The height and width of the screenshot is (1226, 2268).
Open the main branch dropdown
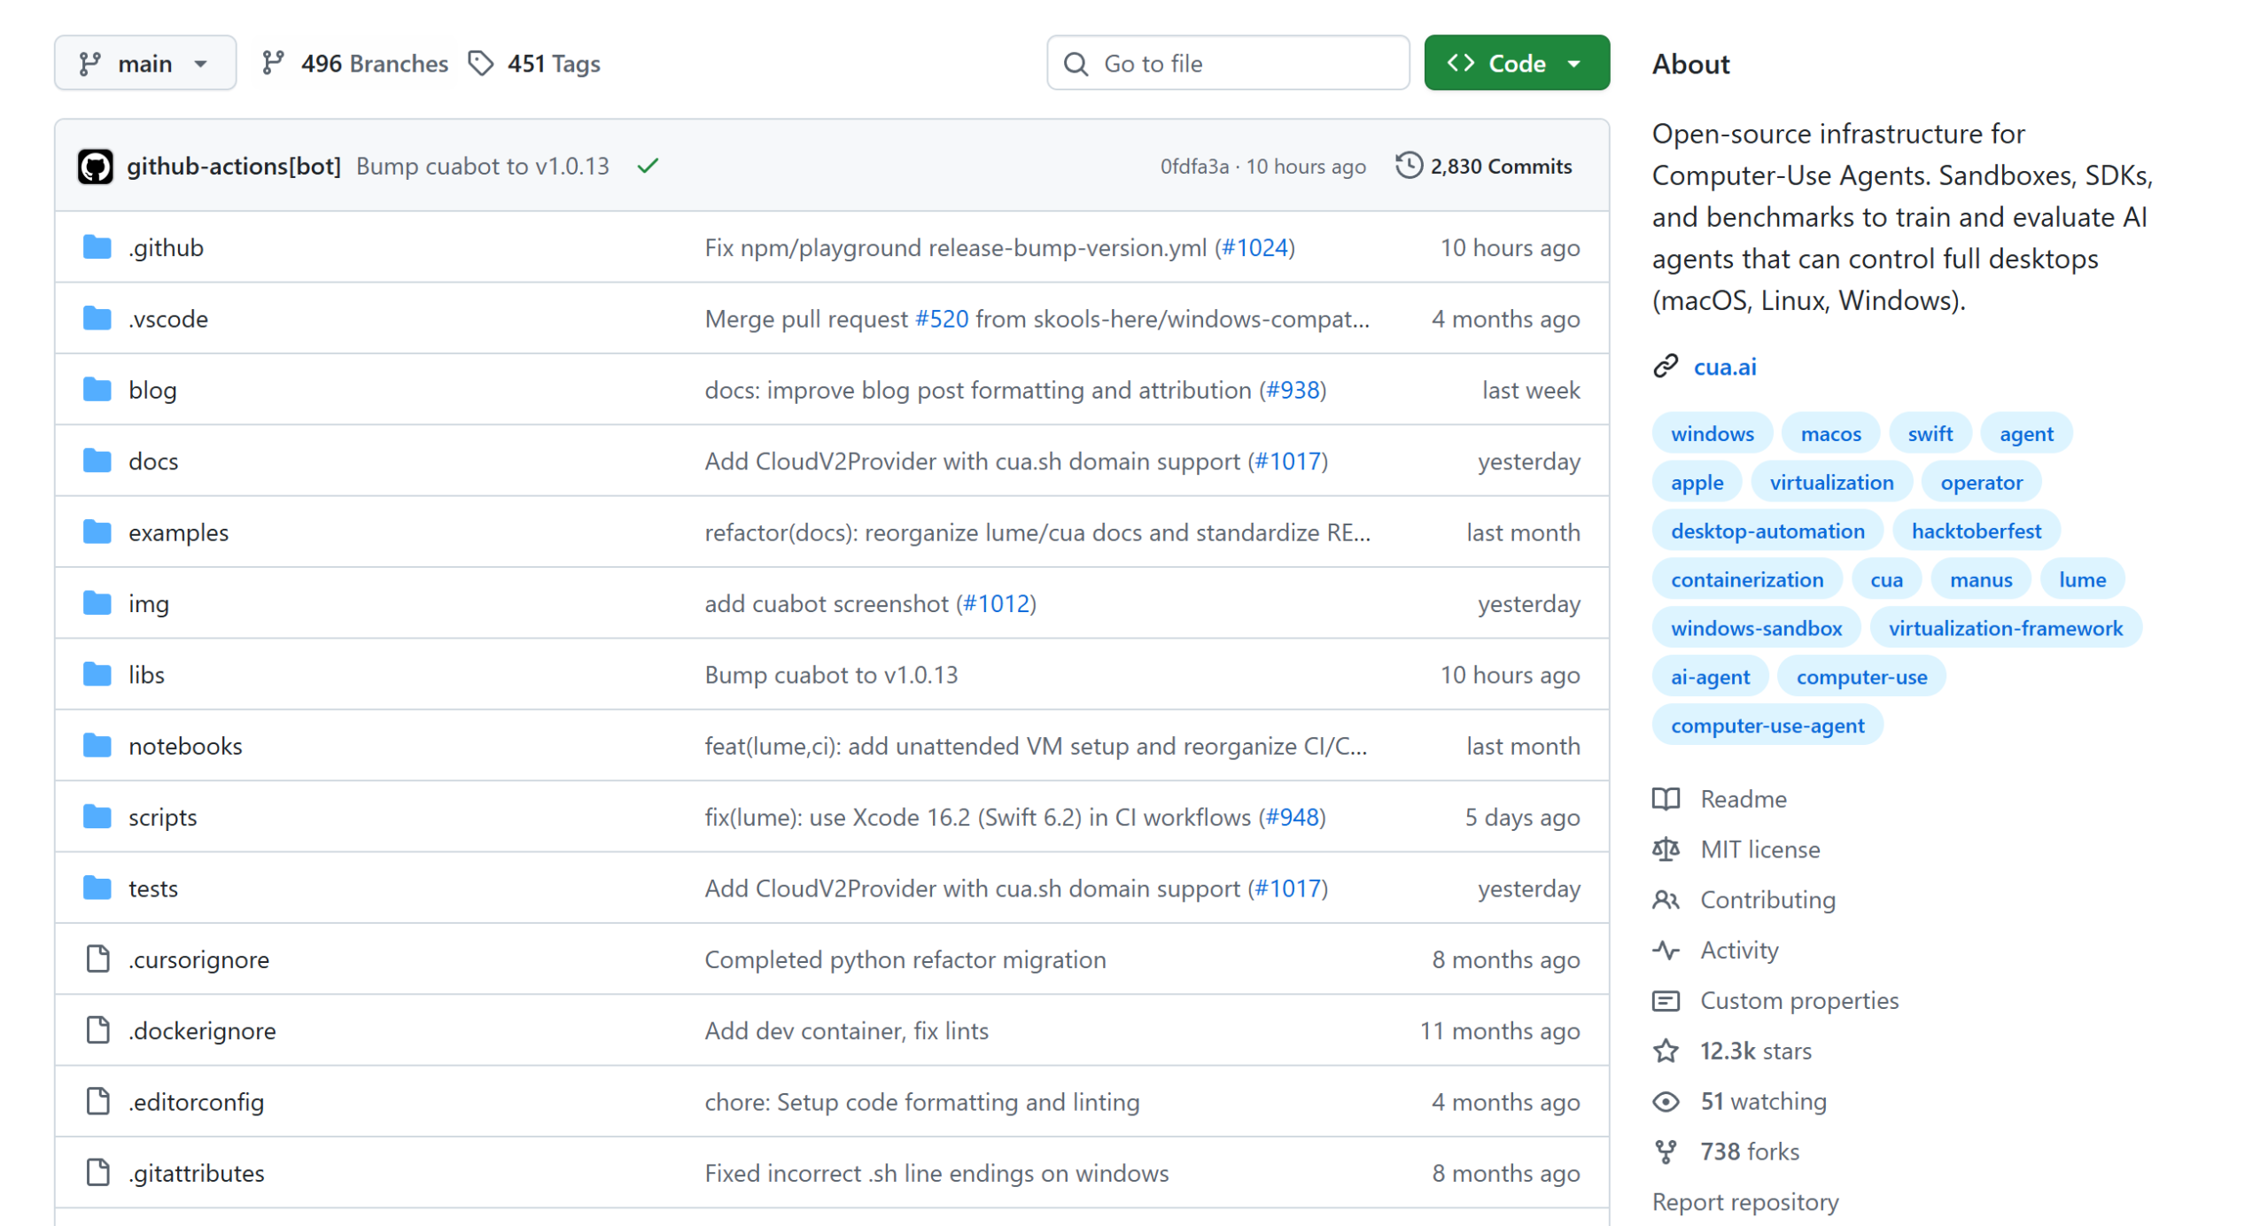point(145,63)
